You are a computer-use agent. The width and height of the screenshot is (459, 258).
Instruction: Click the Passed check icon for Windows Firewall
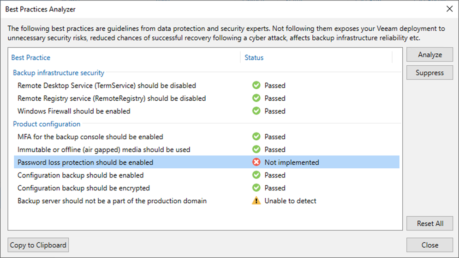click(x=256, y=111)
